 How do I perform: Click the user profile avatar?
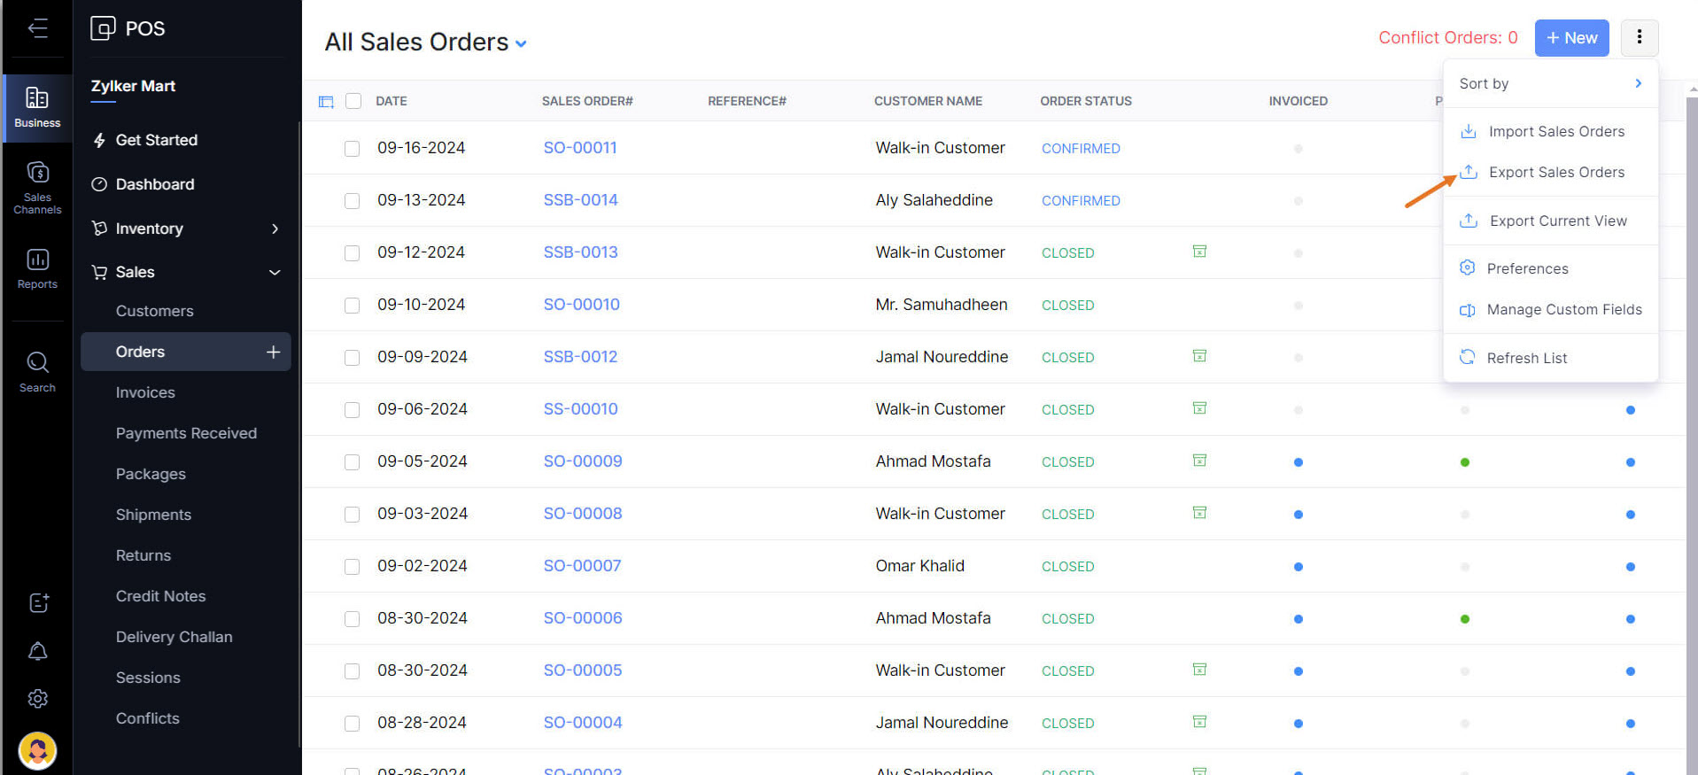point(37,750)
